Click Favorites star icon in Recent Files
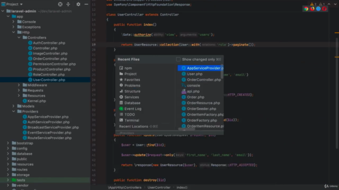Image resolution: width=339 pixels, height=190 pixels. tap(121, 80)
